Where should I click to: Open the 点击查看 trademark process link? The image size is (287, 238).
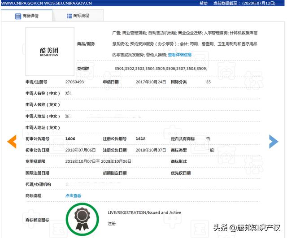(x=73, y=195)
